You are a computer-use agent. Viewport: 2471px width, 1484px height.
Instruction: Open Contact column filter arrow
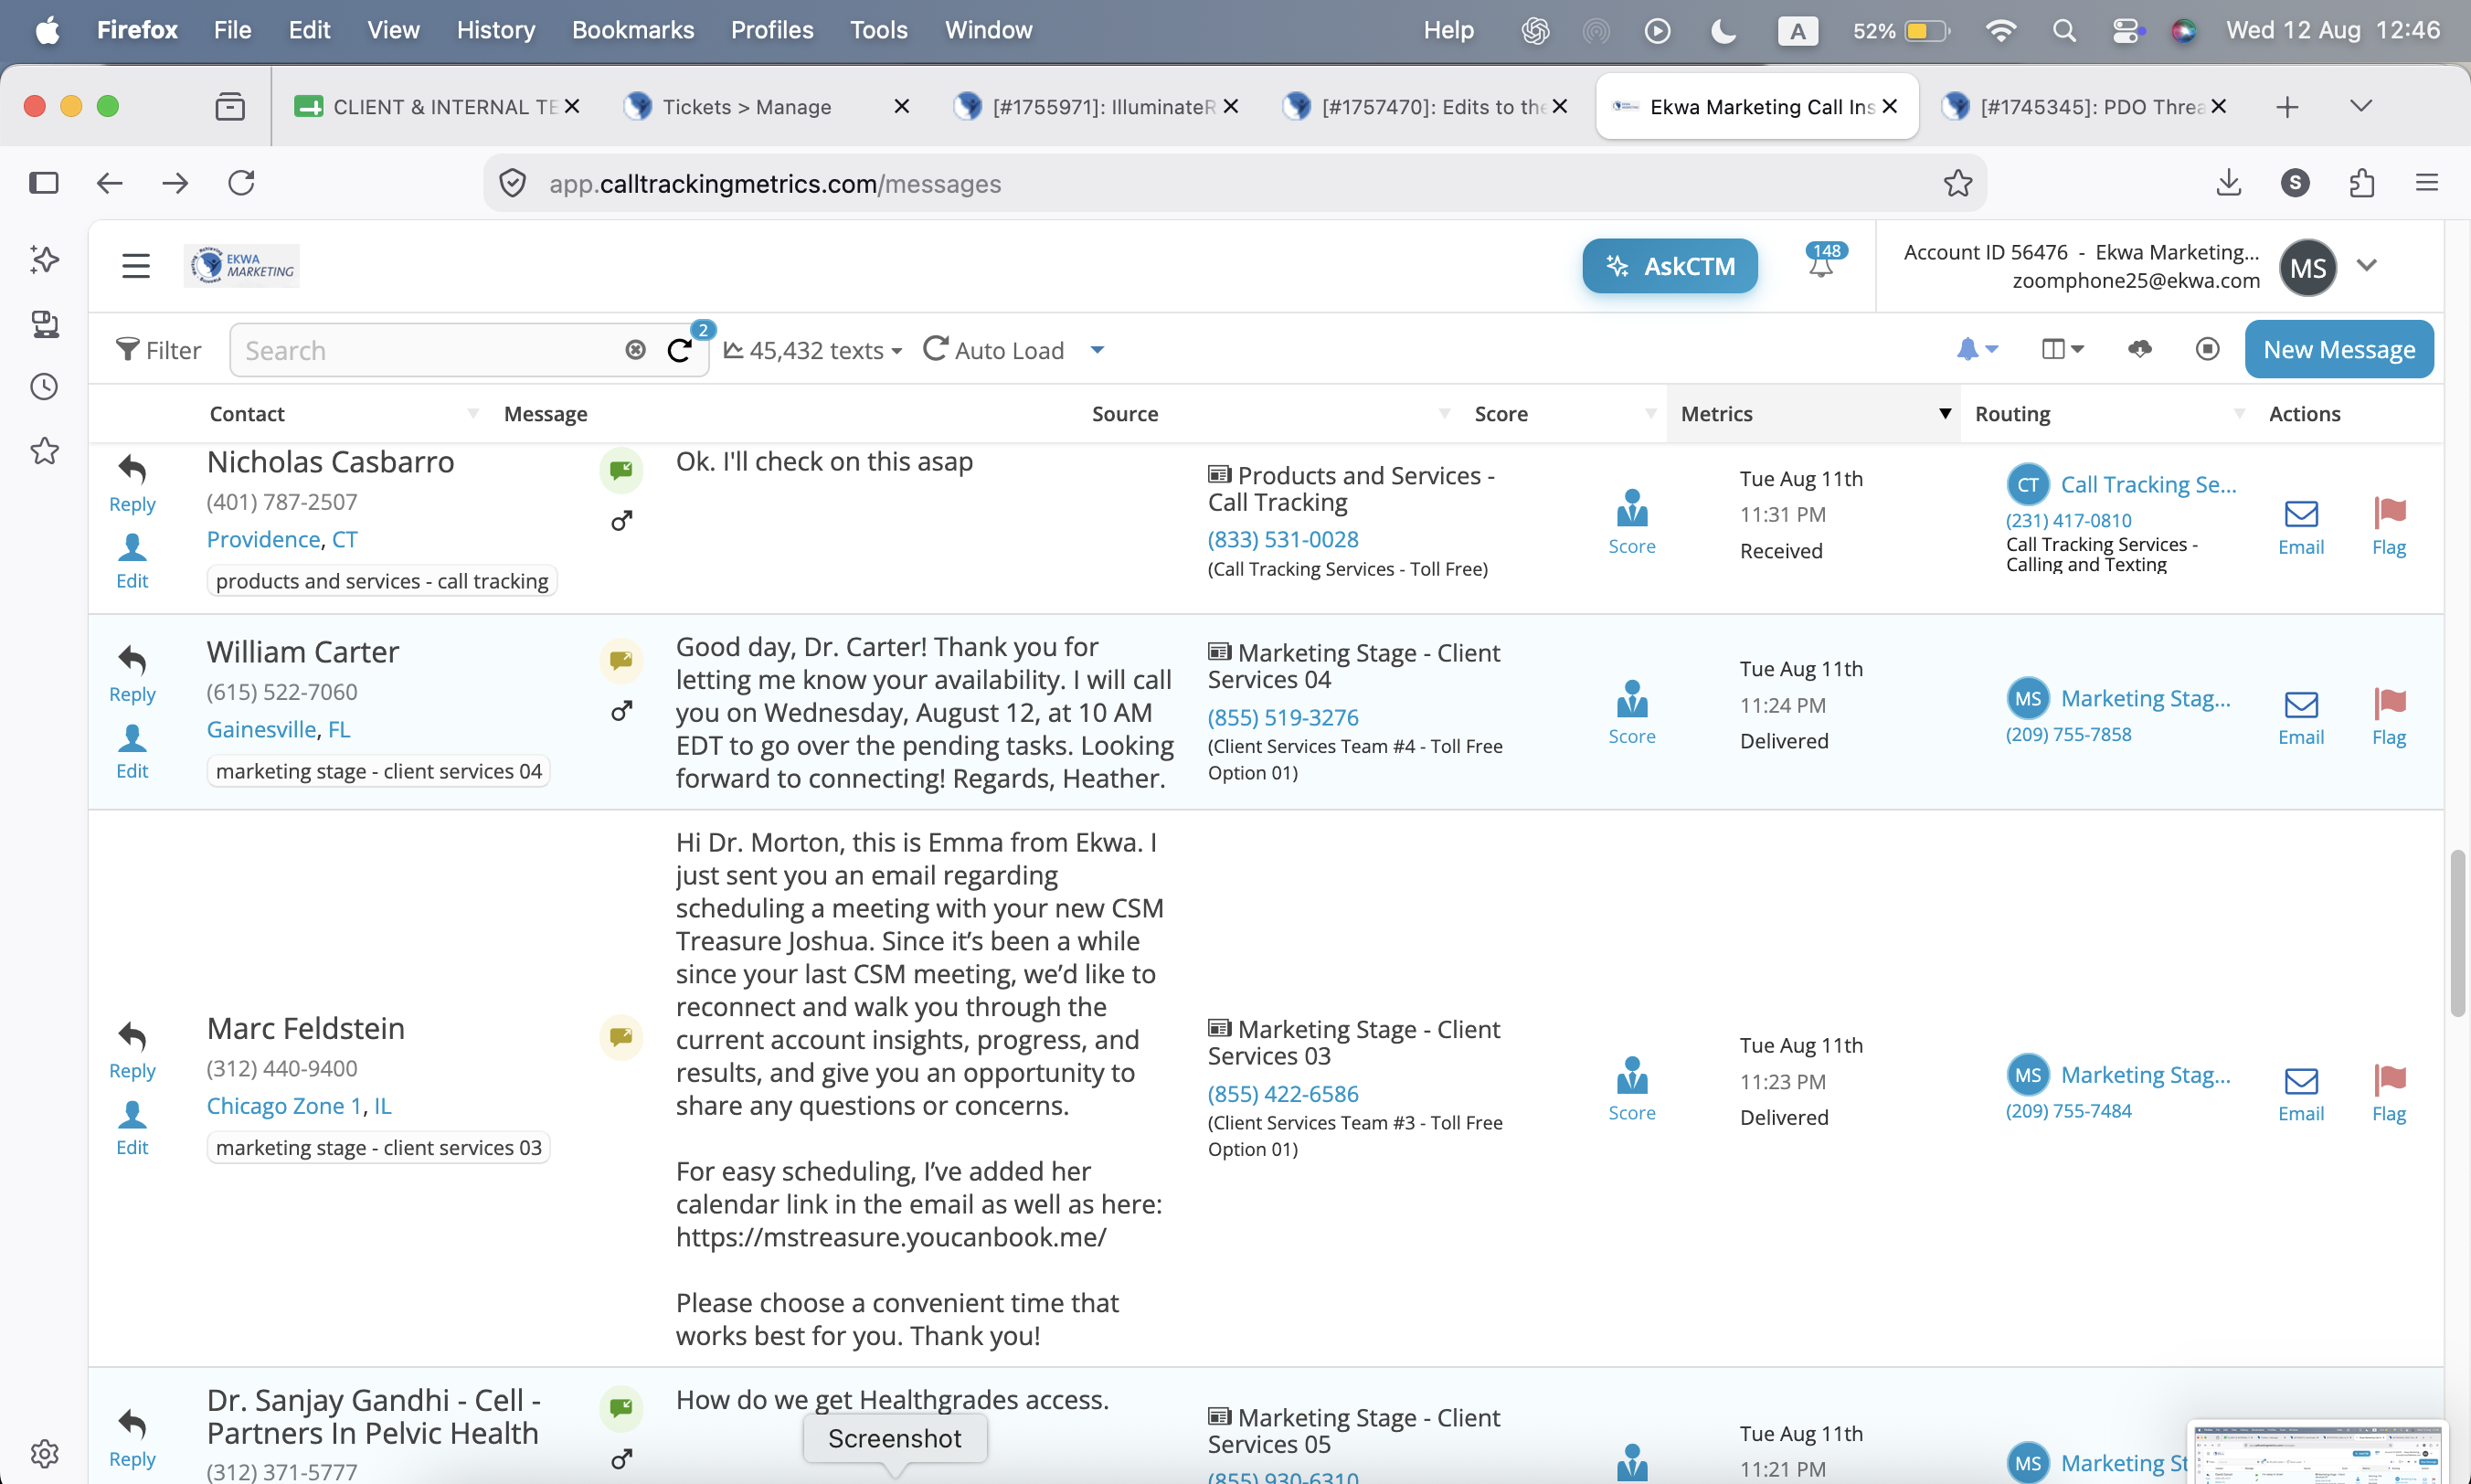473,413
